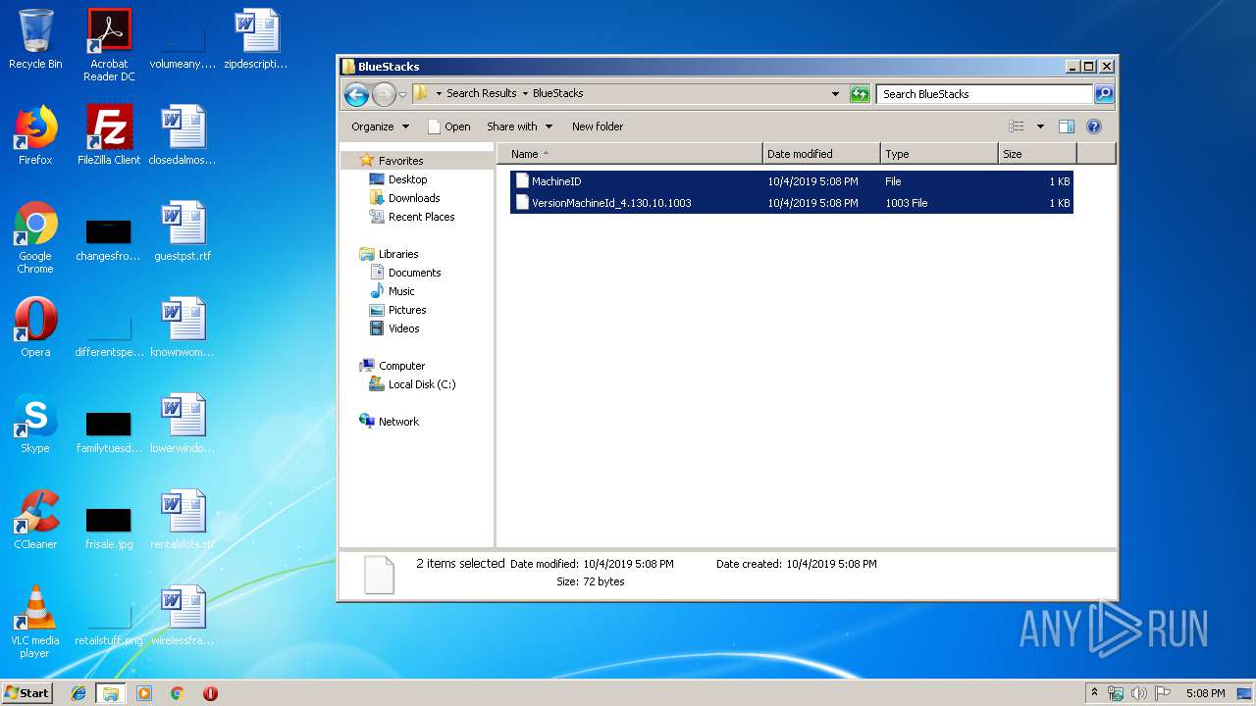Screen dimensions: 1256x706
Task: Open Downloads in the navigation pane
Action: 413,198
